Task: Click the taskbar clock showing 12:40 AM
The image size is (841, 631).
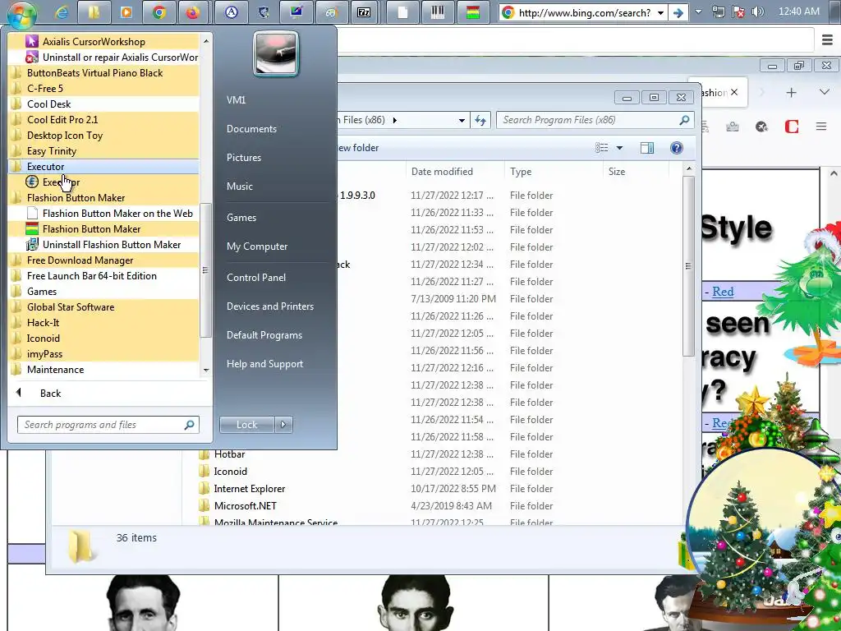Action: click(798, 12)
